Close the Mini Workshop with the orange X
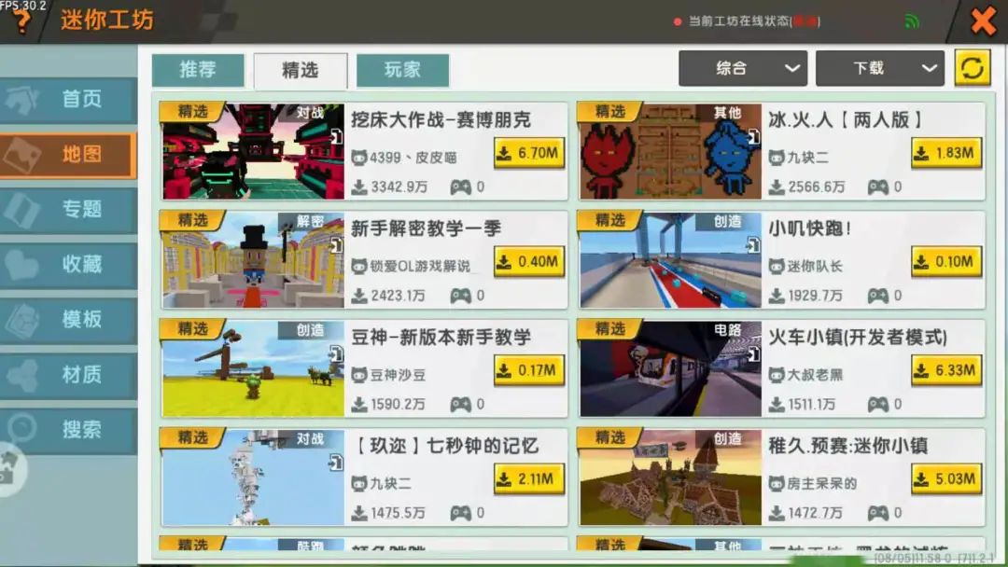The height and width of the screenshot is (567, 1008). [984, 21]
